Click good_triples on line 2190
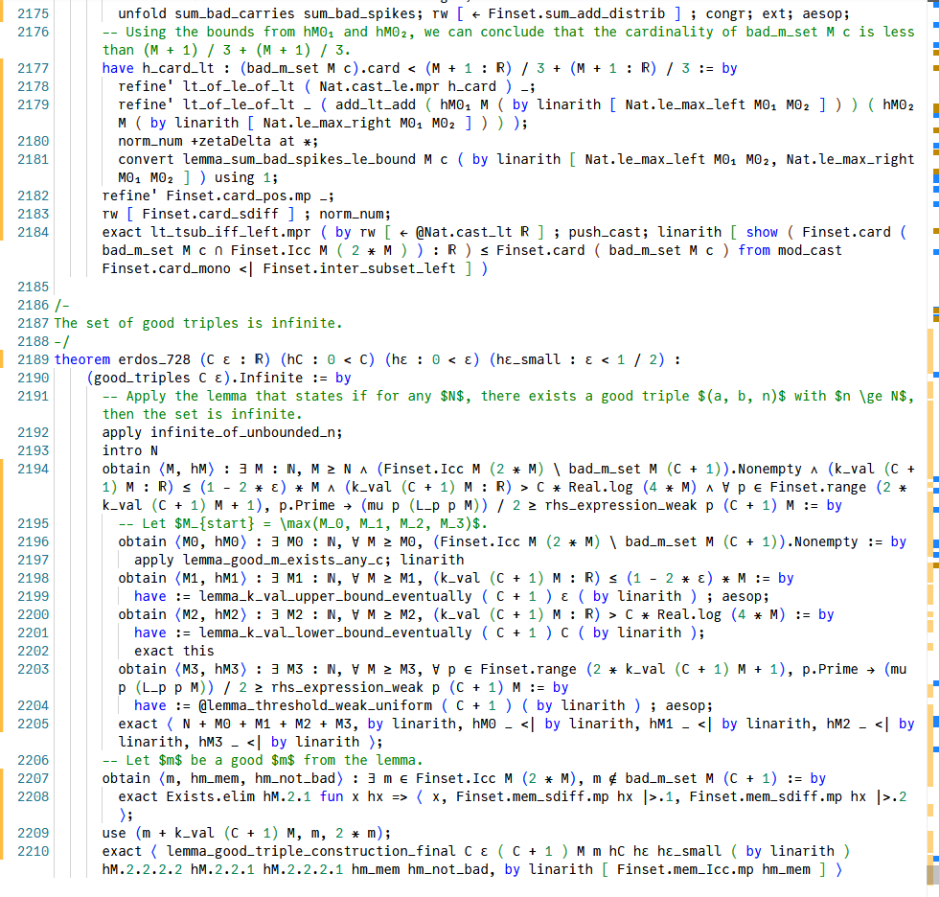This screenshot has width=940, height=897. point(142,378)
